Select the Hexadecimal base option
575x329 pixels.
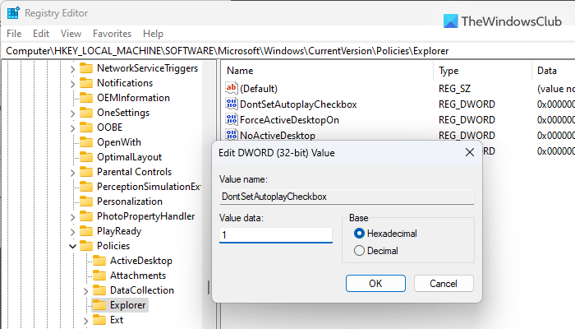point(358,234)
